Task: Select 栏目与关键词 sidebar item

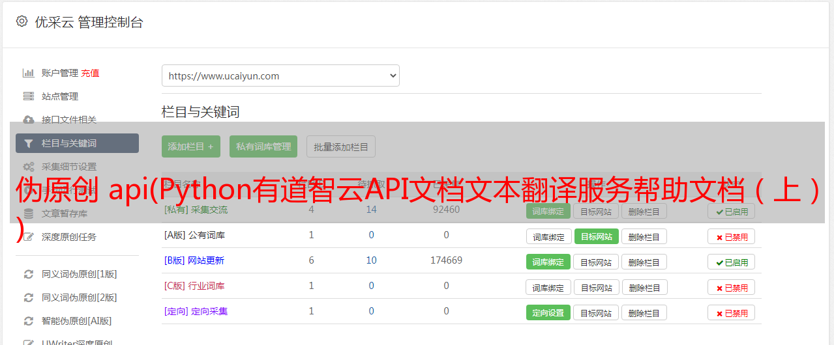Action: coord(77,143)
